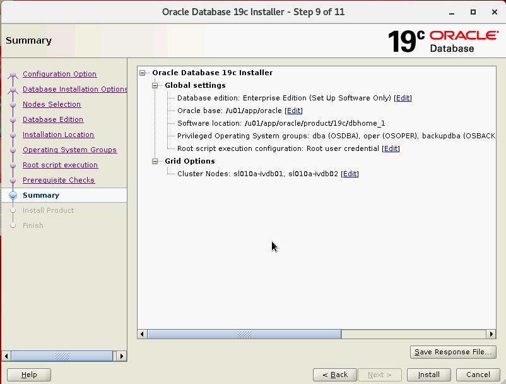Click the summary panel horizontal scrollbar thumb

click(244, 334)
